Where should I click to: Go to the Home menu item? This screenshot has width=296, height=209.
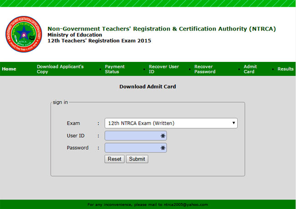[9, 69]
